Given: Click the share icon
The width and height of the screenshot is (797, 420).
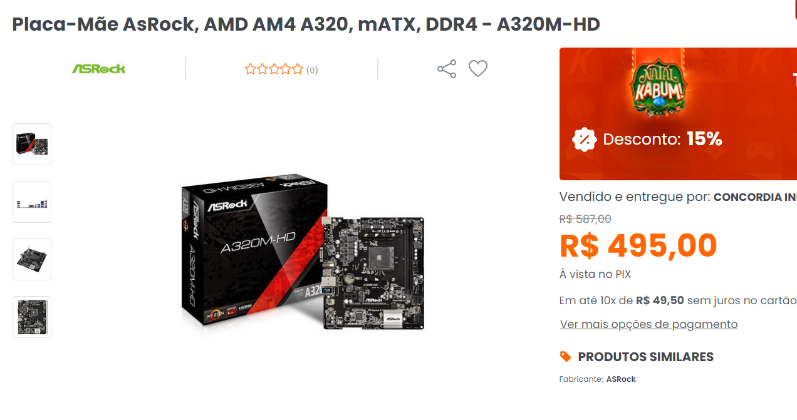Looking at the screenshot, I should pyautogui.click(x=447, y=69).
